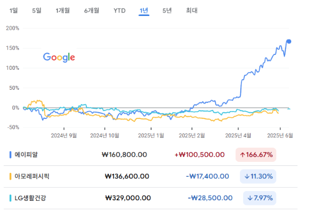Click the active 1년 tab
This screenshot has height=214, width=309.
pyautogui.click(x=144, y=10)
